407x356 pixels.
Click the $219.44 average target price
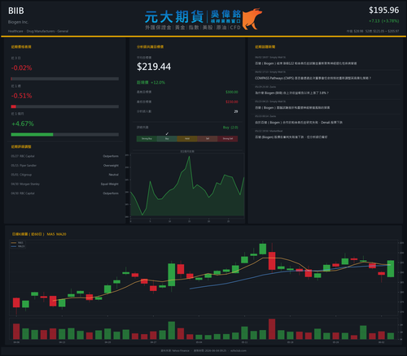(x=154, y=67)
